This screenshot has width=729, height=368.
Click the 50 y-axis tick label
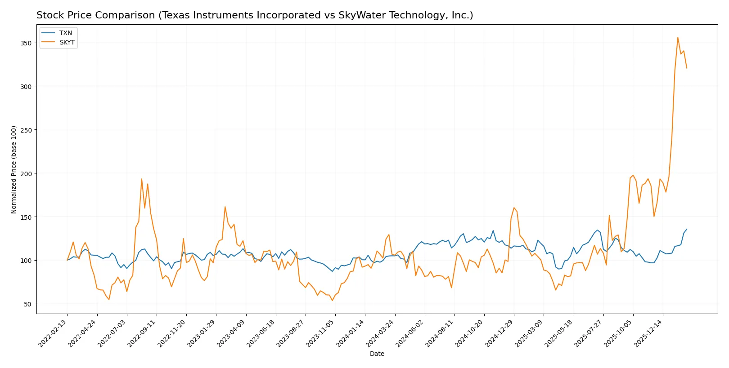pos(27,304)
